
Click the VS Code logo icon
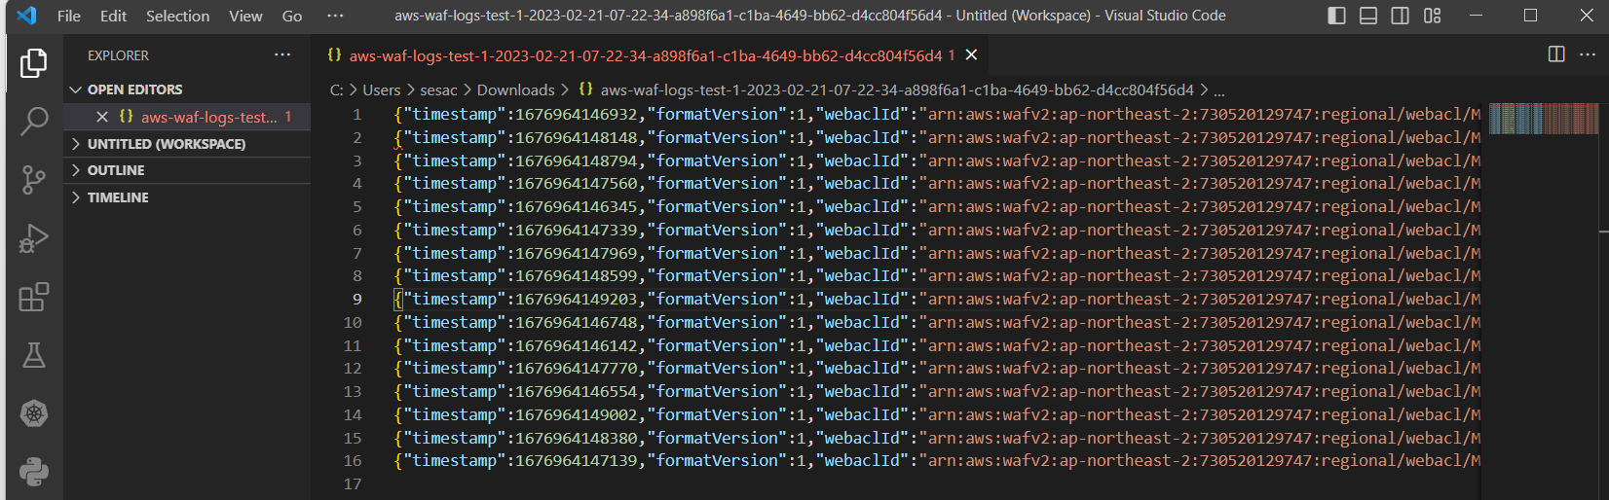point(26,16)
